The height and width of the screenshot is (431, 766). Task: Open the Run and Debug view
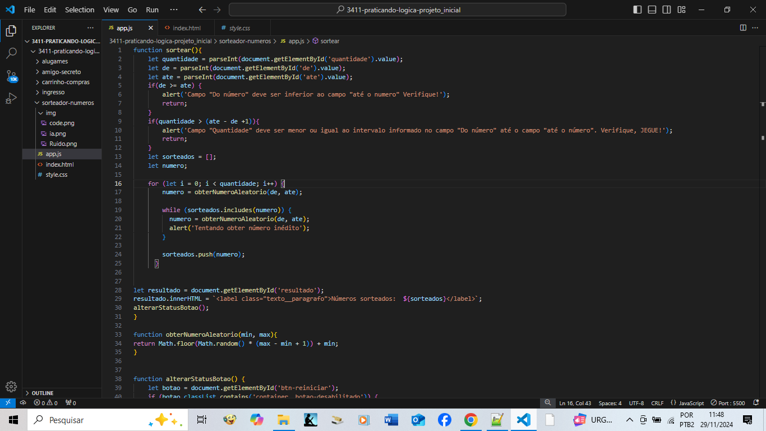tap(11, 99)
